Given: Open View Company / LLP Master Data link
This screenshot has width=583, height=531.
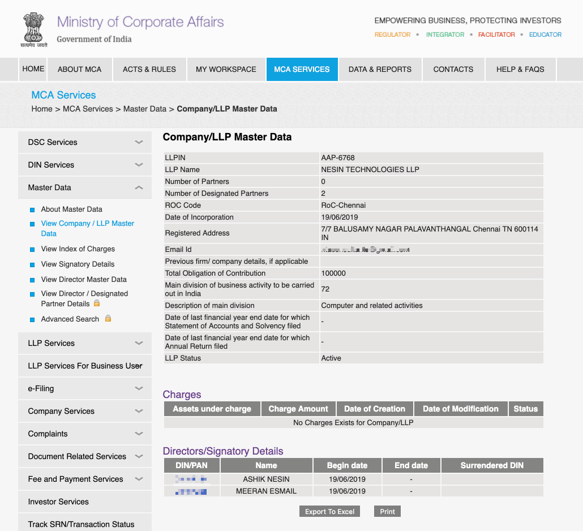Looking at the screenshot, I should (87, 228).
